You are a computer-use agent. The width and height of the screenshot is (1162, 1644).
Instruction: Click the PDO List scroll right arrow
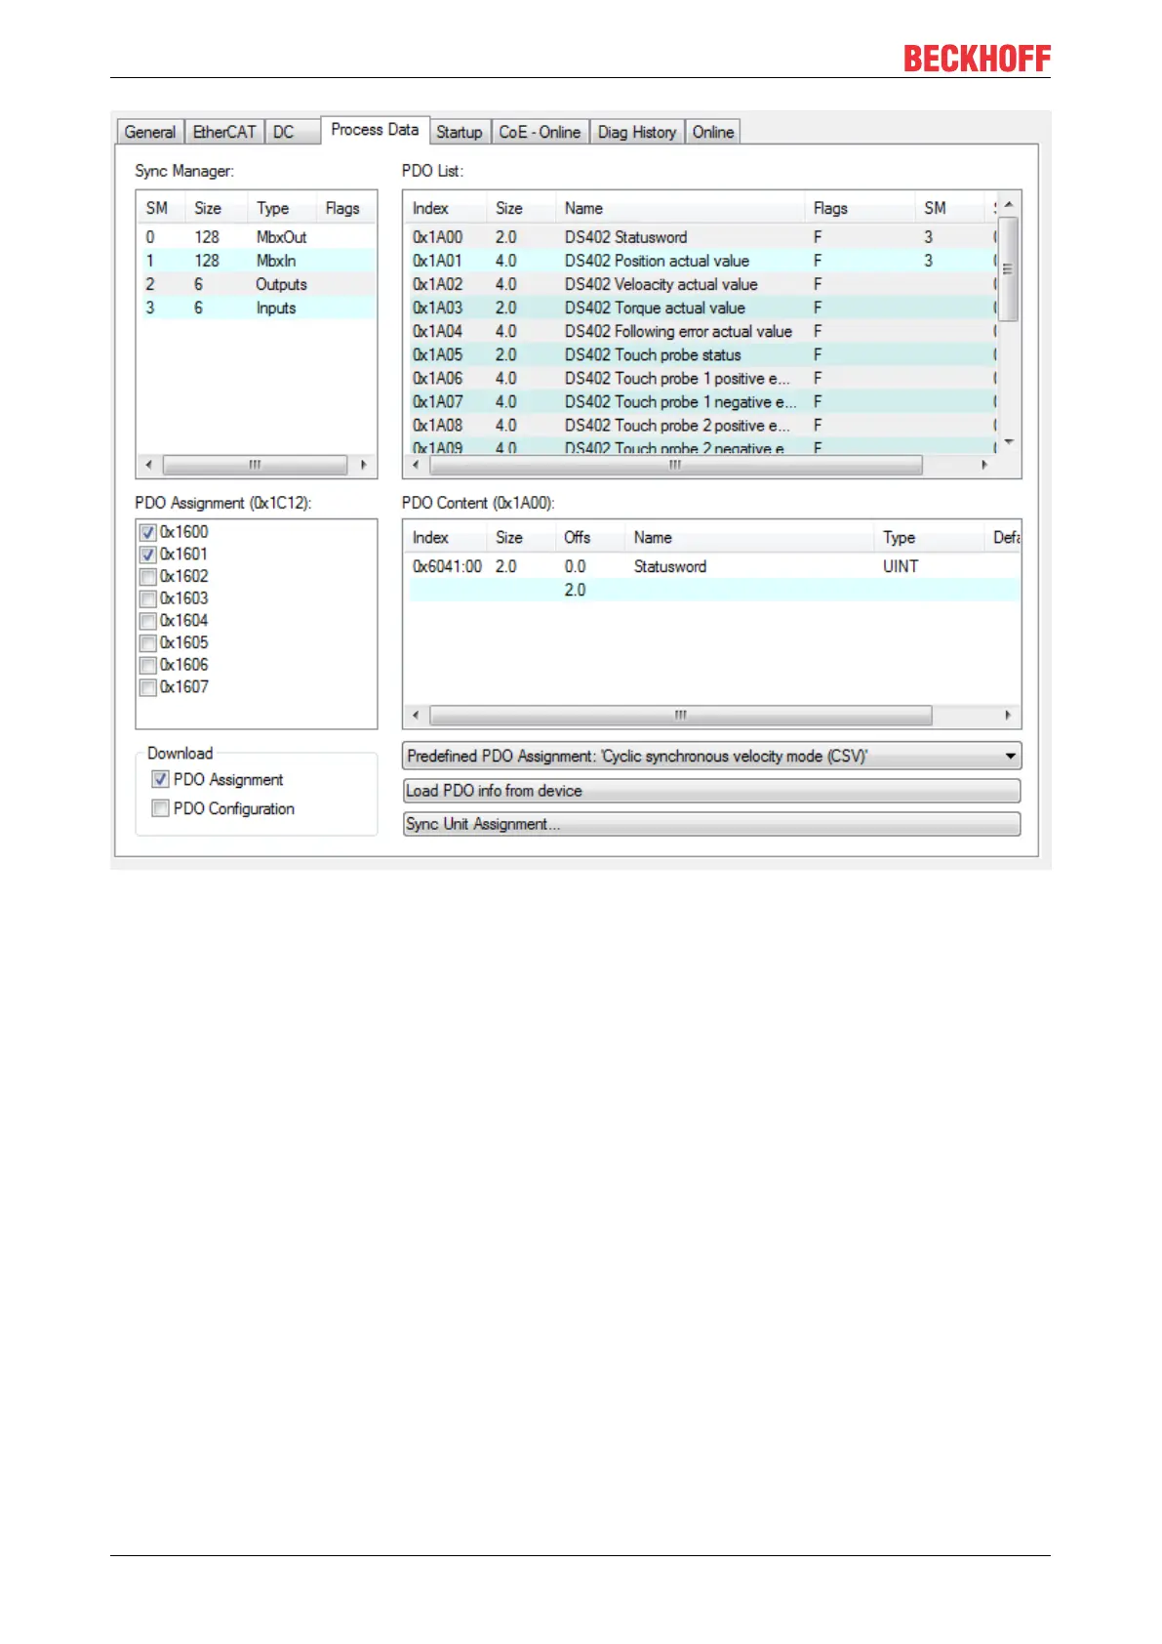tap(984, 466)
